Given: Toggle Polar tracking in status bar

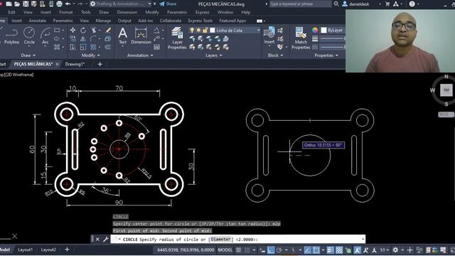Looking at the screenshot, I should [x=279, y=250].
